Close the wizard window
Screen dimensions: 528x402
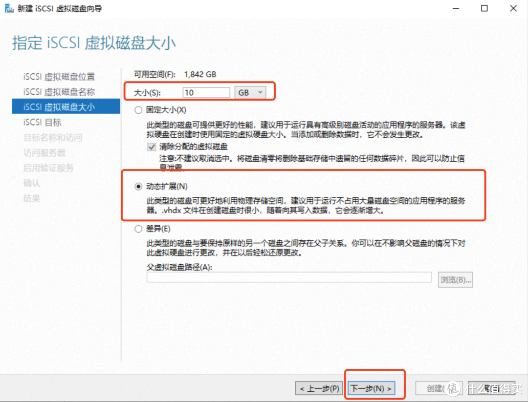pos(513,8)
